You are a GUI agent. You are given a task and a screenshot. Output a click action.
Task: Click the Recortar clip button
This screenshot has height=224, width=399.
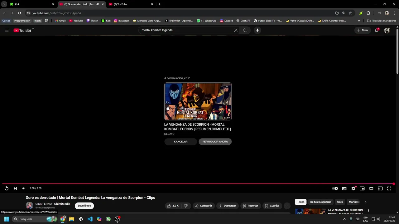[x=250, y=206]
